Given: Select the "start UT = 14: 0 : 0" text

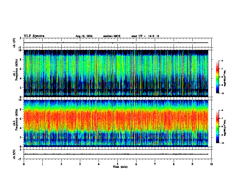Looking at the screenshot, I should click(145, 36).
